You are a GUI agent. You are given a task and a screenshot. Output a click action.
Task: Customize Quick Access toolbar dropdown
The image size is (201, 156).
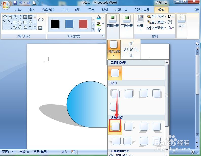[x=42, y=3]
